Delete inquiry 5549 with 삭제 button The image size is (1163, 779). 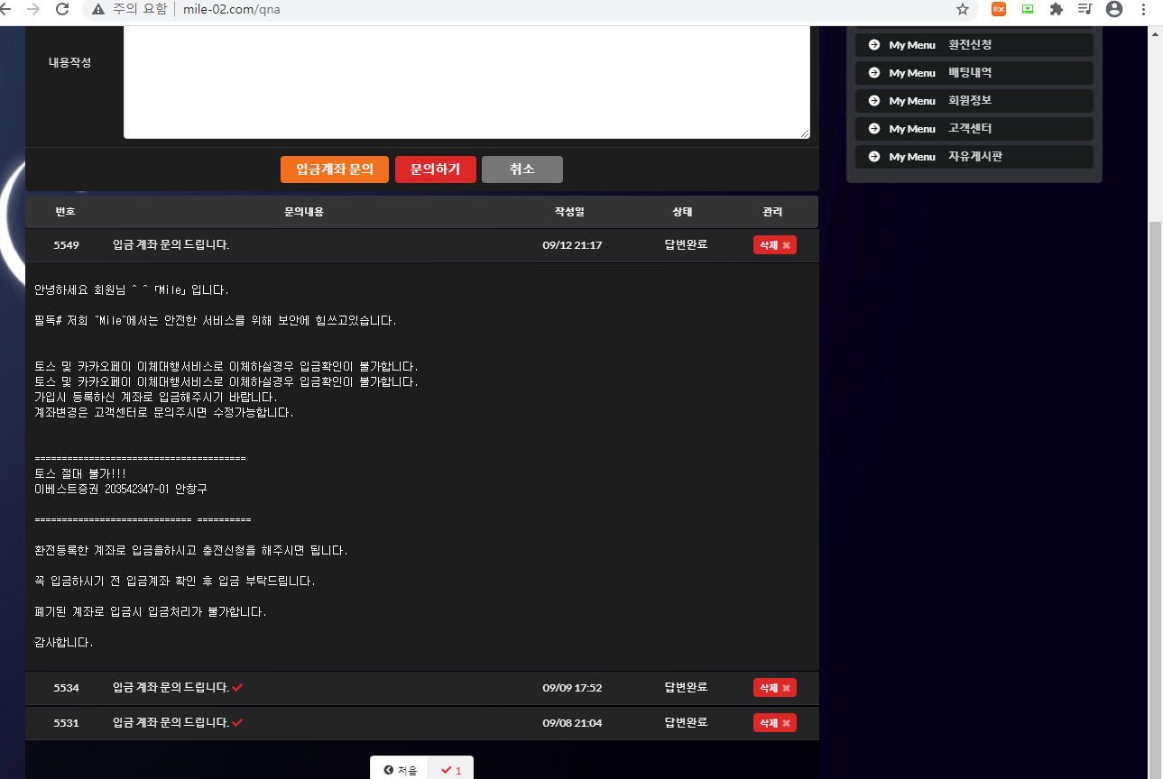775,245
